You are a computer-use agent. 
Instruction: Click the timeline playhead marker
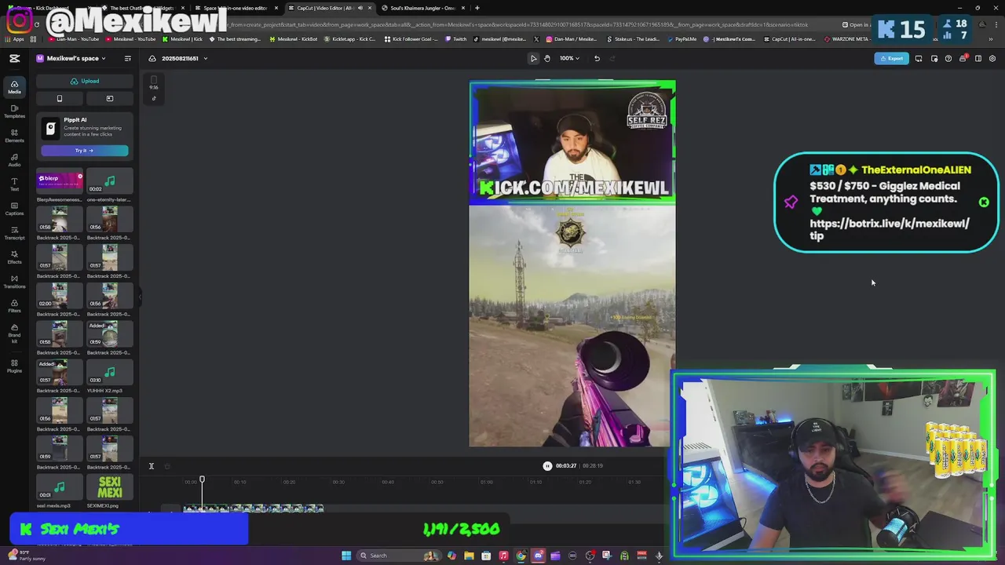point(202,479)
